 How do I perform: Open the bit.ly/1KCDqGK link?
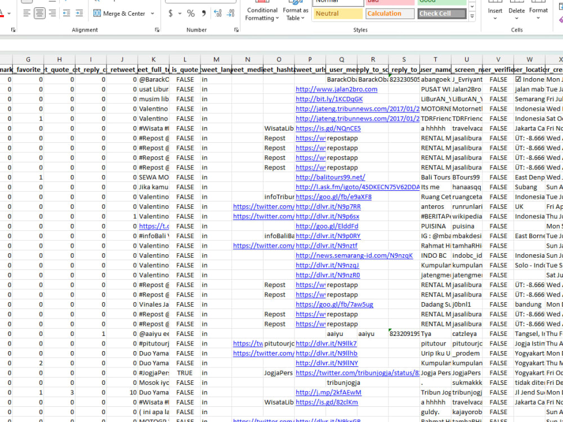(329, 99)
